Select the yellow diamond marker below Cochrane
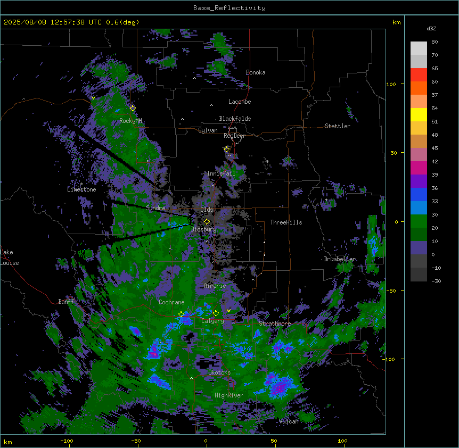 click(181, 314)
